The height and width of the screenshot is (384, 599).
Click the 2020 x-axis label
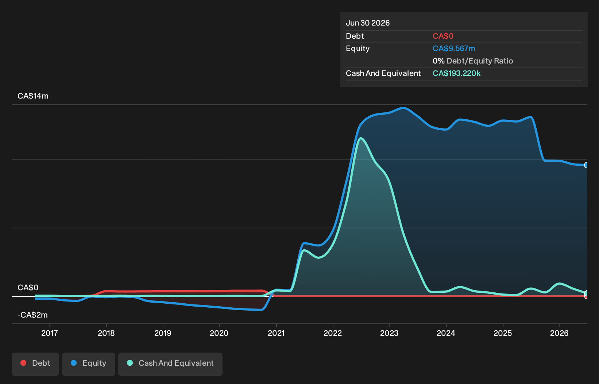pyautogui.click(x=219, y=333)
